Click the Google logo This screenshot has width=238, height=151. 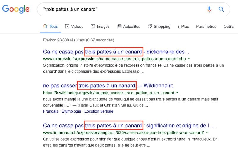tap(16, 9)
